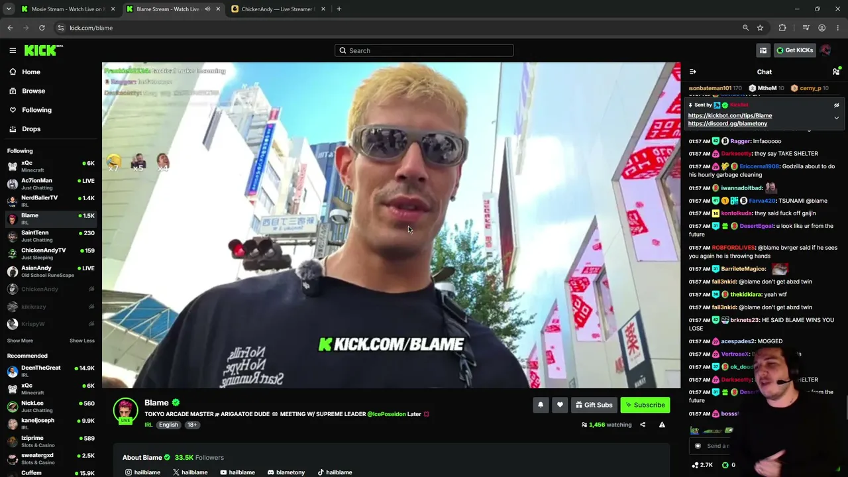This screenshot has width=848, height=477.
Task: Select xQc Minecraft in Following list
Action: [x=51, y=166]
